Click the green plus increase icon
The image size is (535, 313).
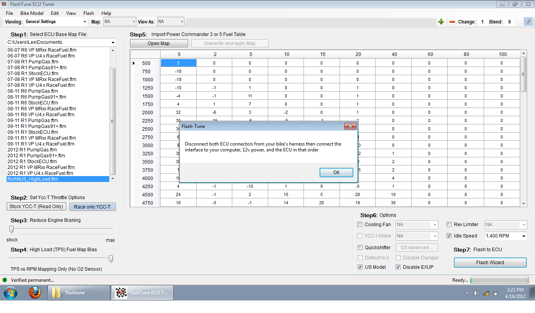(441, 22)
